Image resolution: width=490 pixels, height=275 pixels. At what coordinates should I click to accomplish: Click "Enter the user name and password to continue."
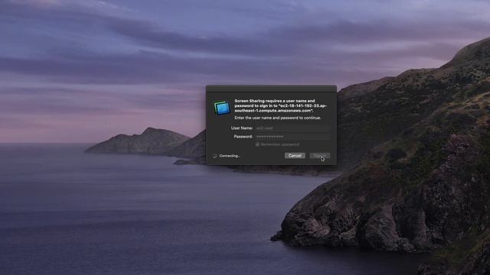click(x=278, y=118)
